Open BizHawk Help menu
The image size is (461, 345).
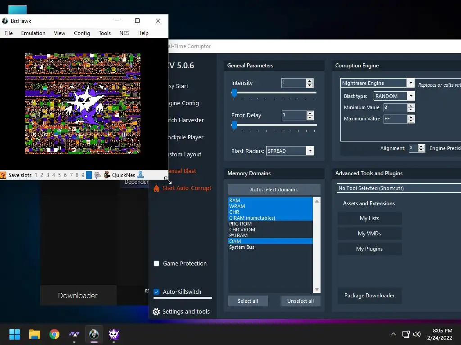pos(143,33)
